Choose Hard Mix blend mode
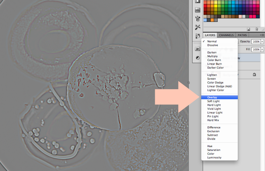The image size is (265, 171). (219, 120)
